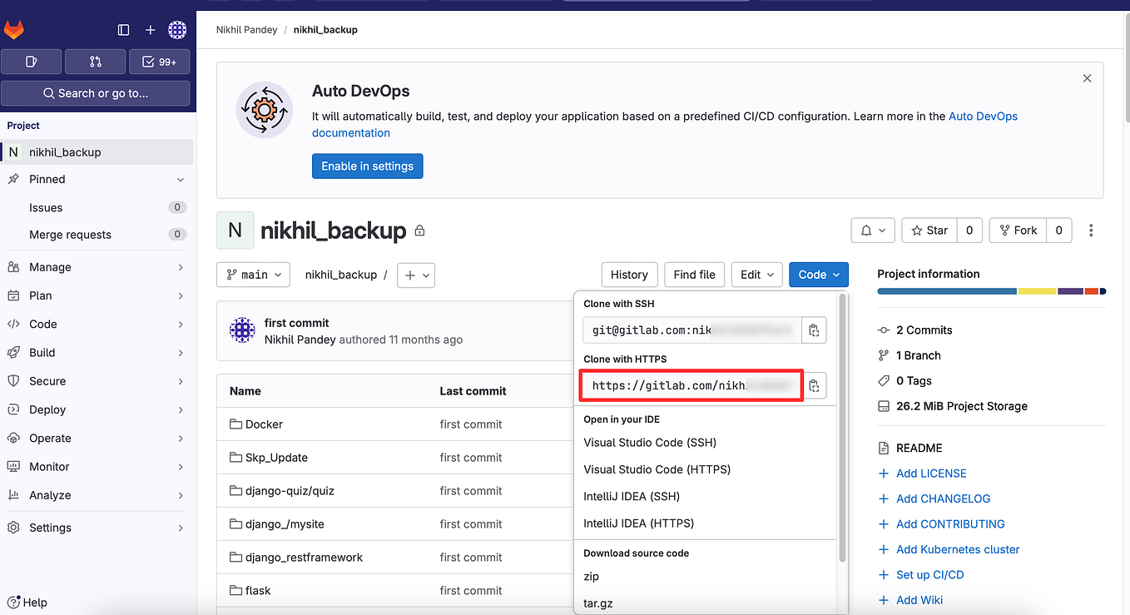
Task: Open the main branch dropdown
Action: pyautogui.click(x=253, y=275)
